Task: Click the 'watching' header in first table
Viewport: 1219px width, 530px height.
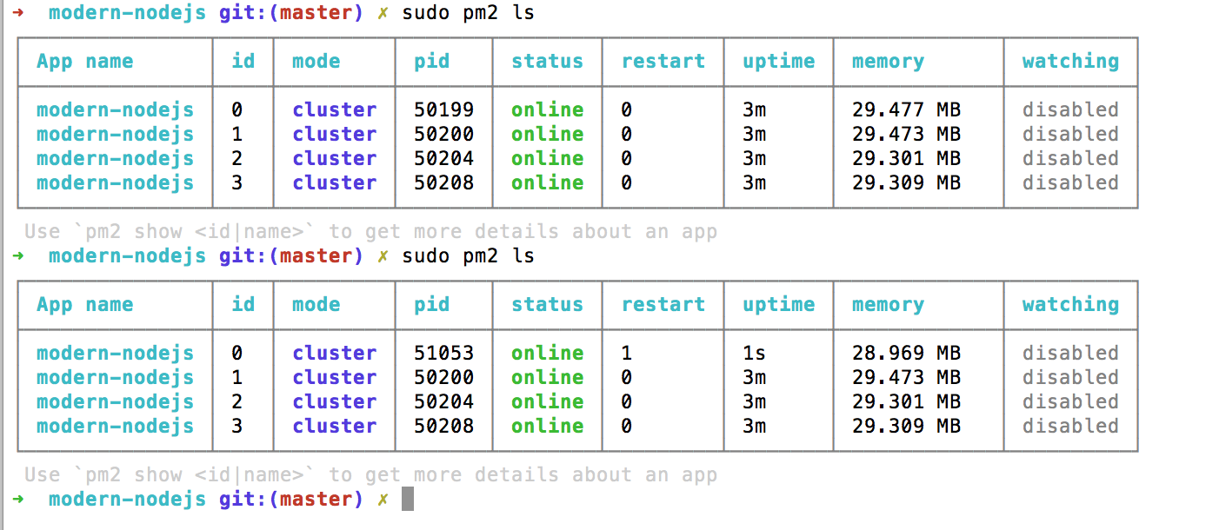Action: click(1070, 62)
